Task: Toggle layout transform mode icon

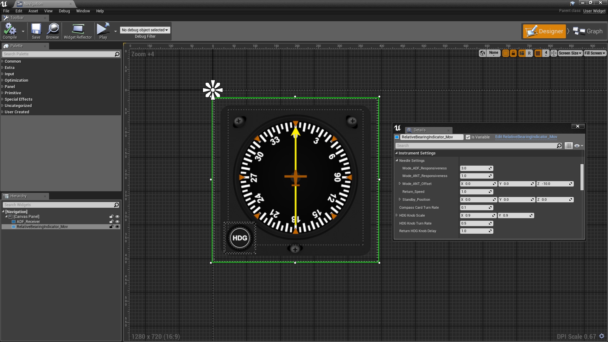Action: (x=522, y=53)
